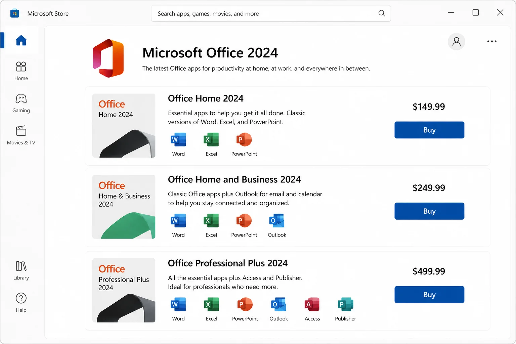The image size is (516, 344).
Task: Buy Office Professional Plus 2024
Action: coord(429,295)
